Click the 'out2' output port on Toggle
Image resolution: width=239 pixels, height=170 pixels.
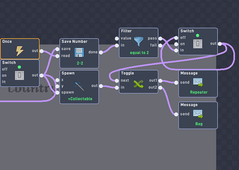point(160,87)
